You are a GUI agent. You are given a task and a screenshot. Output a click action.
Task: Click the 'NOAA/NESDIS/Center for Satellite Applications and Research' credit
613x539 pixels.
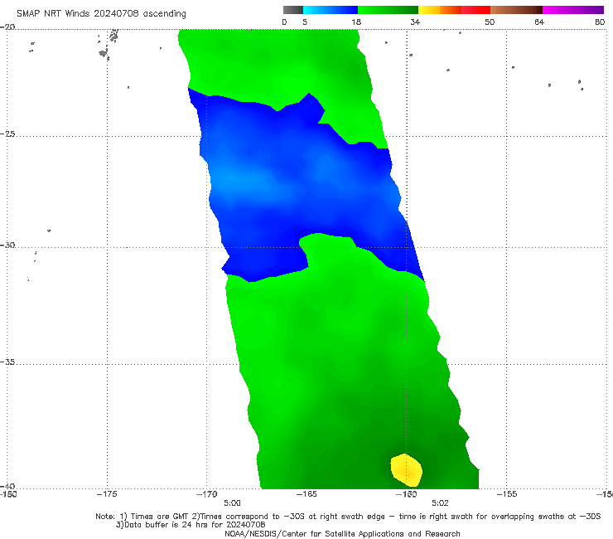342,533
